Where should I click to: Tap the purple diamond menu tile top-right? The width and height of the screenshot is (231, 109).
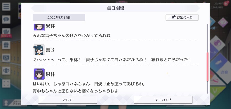point(223,22)
